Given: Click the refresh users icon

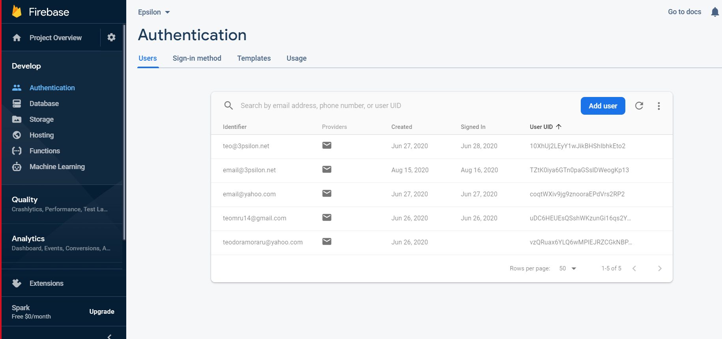Looking at the screenshot, I should pyautogui.click(x=639, y=106).
